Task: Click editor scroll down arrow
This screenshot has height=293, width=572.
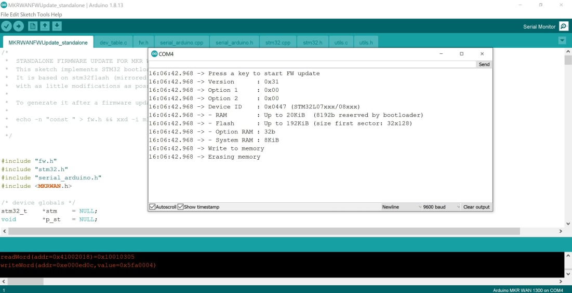Action: pyautogui.click(x=568, y=224)
